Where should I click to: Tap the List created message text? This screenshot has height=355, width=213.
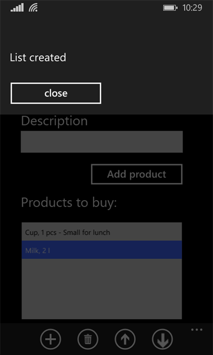point(38,58)
